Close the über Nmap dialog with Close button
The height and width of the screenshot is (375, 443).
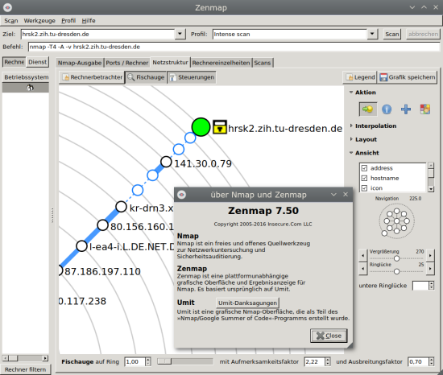point(329,336)
